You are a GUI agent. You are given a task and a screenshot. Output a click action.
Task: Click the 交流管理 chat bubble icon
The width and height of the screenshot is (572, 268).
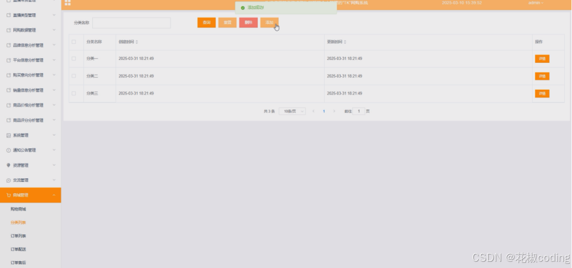[x=9, y=180]
